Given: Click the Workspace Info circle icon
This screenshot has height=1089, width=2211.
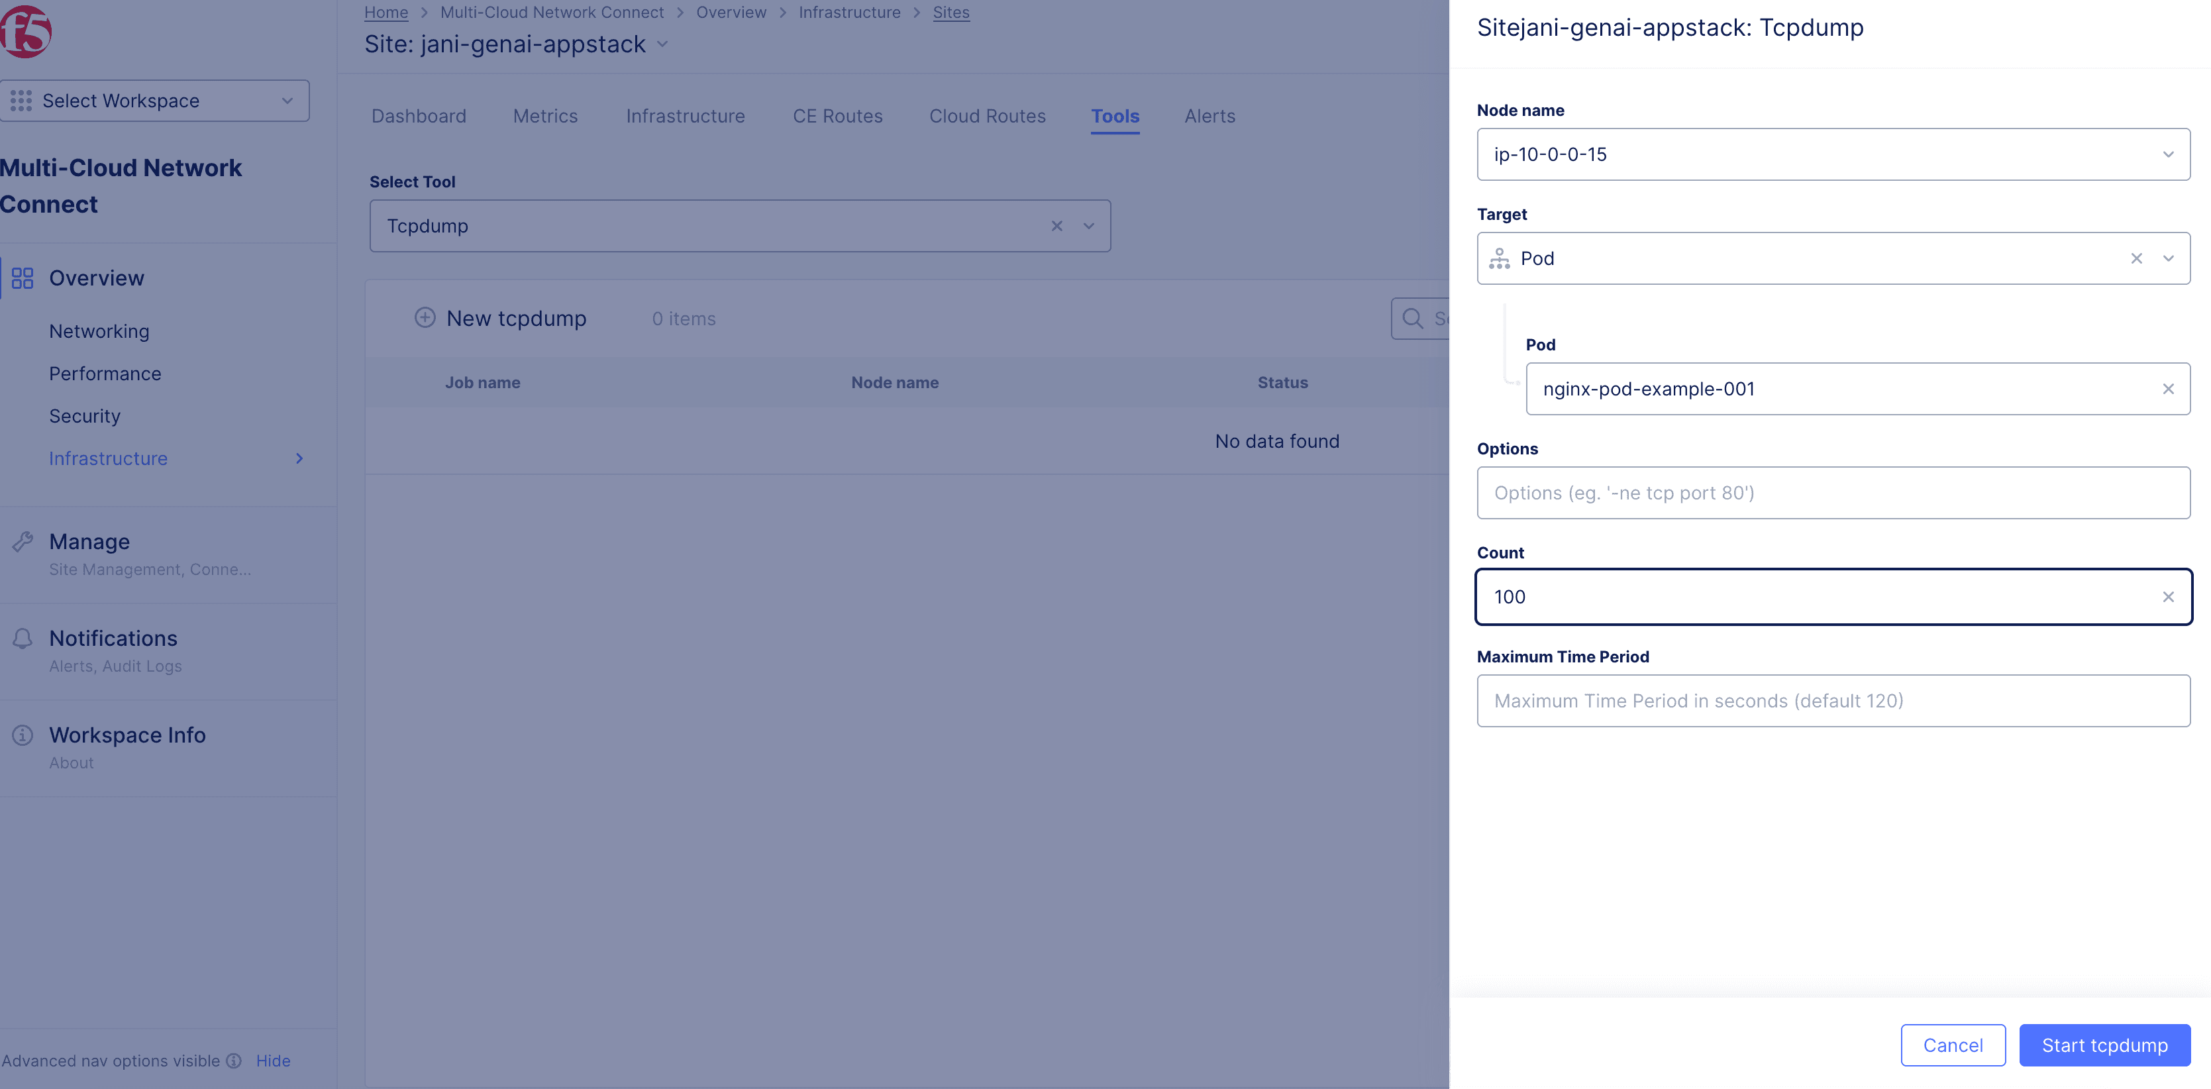Looking at the screenshot, I should [x=23, y=735].
